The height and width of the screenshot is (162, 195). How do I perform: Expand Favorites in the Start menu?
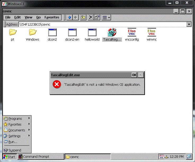tap(17, 124)
